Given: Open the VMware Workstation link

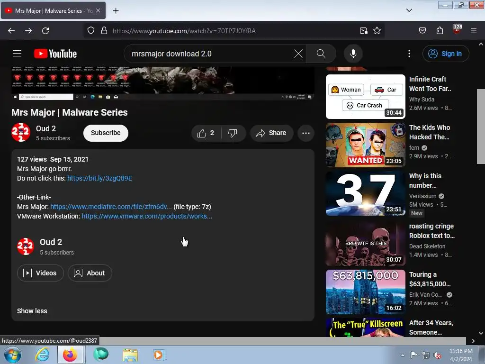Looking at the screenshot, I should [147, 216].
